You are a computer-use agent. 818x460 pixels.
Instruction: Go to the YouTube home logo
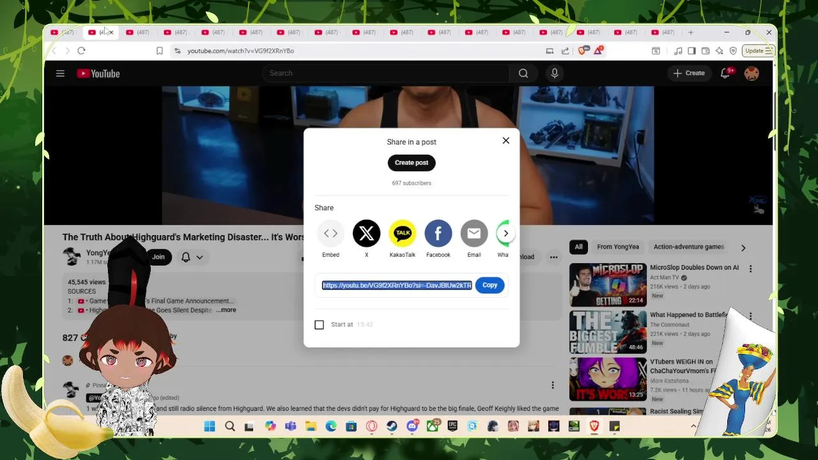tap(98, 73)
